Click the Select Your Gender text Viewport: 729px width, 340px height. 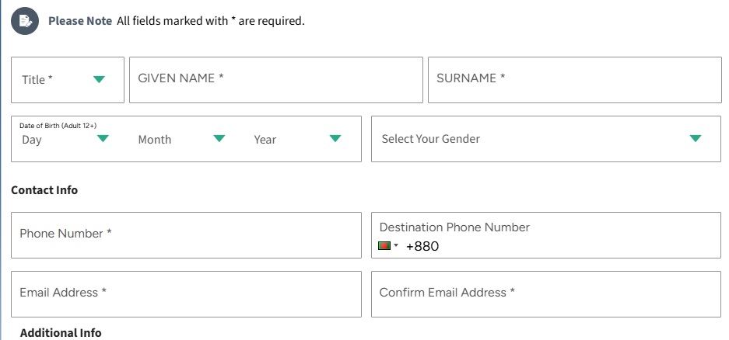[430, 139]
